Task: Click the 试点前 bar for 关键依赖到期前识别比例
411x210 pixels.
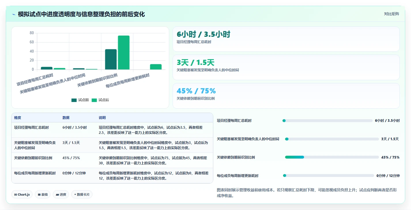Action: [x=111, y=59]
